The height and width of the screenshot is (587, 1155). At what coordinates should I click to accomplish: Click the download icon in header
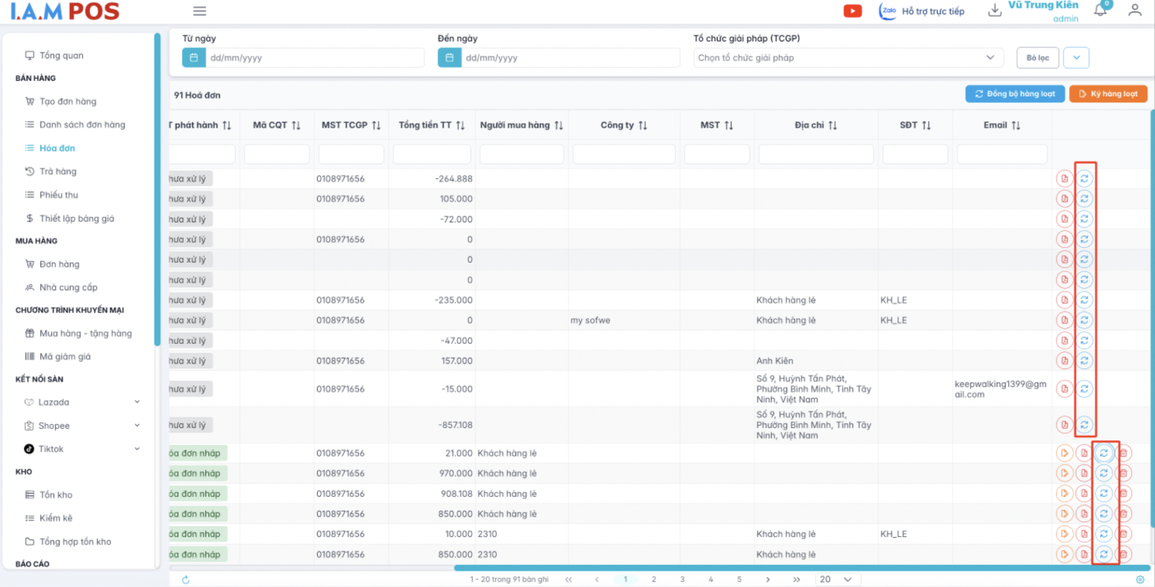click(994, 11)
